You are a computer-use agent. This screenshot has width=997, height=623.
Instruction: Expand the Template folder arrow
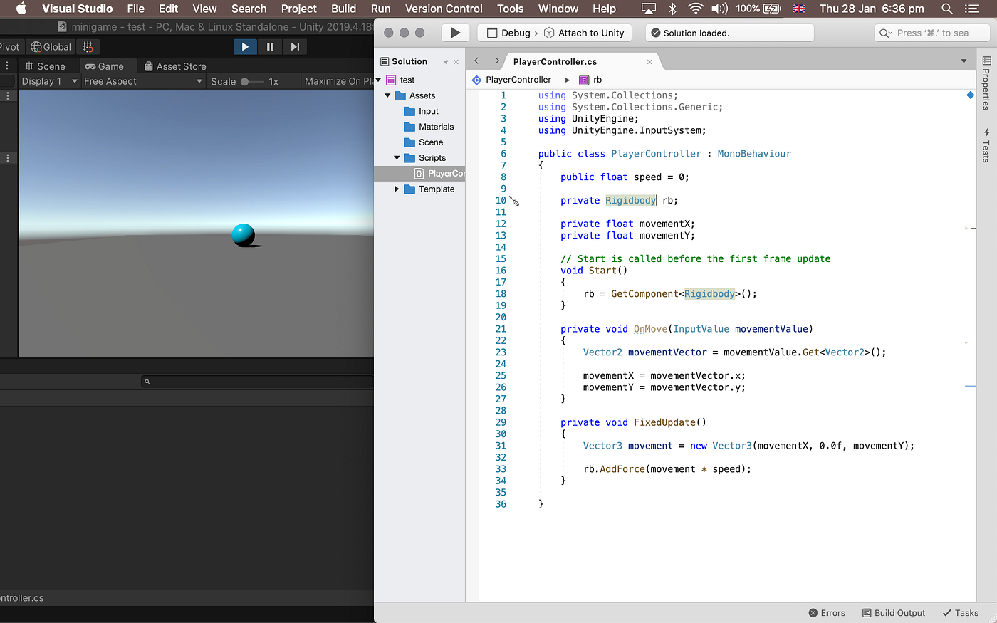(397, 189)
